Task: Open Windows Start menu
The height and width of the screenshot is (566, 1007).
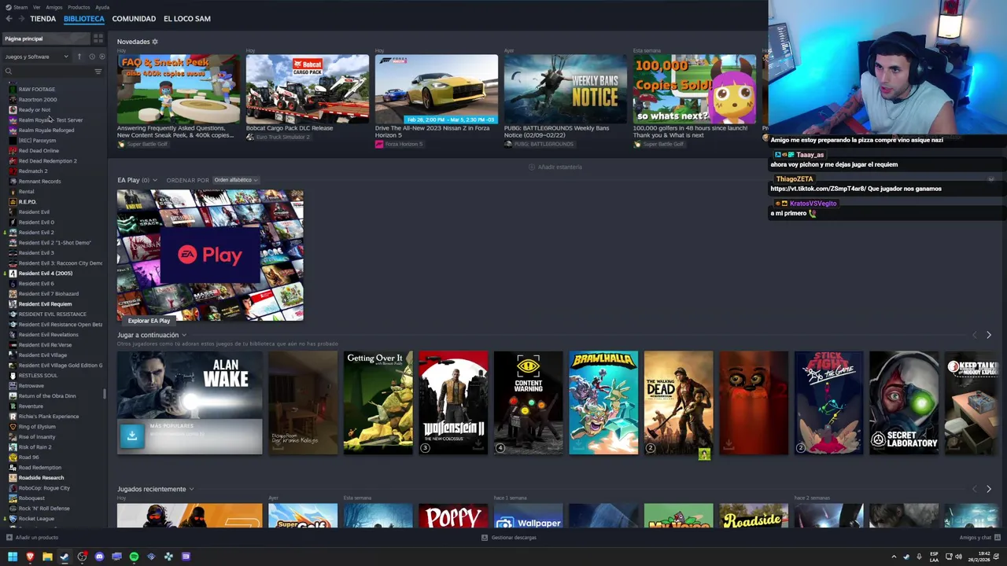Action: click(x=13, y=557)
